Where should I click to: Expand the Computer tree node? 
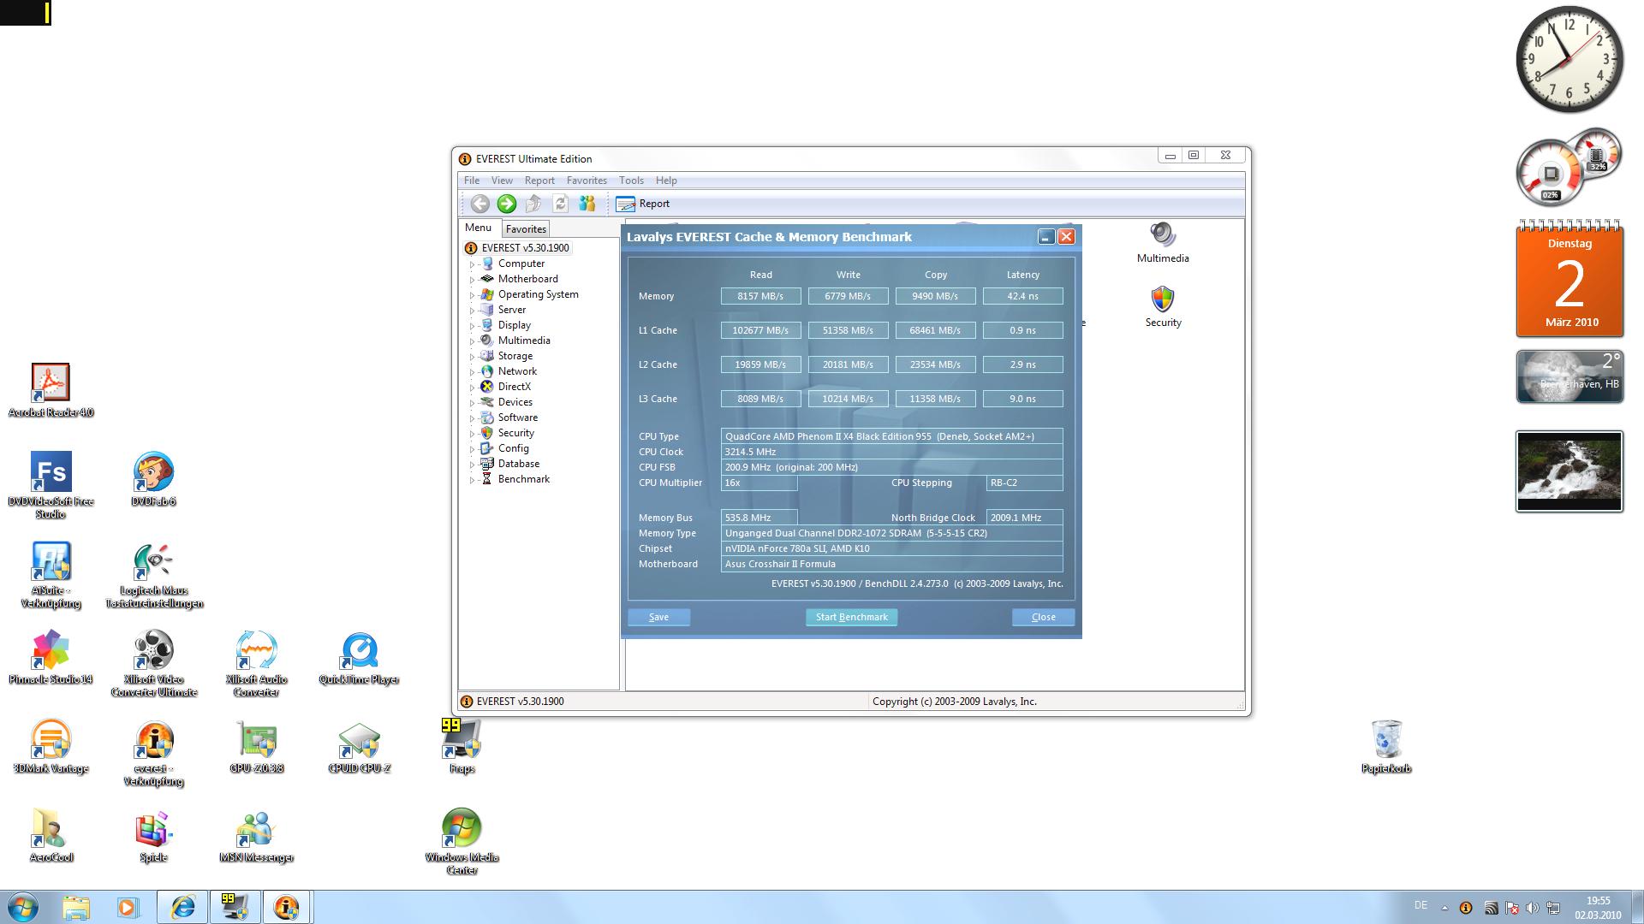472,264
